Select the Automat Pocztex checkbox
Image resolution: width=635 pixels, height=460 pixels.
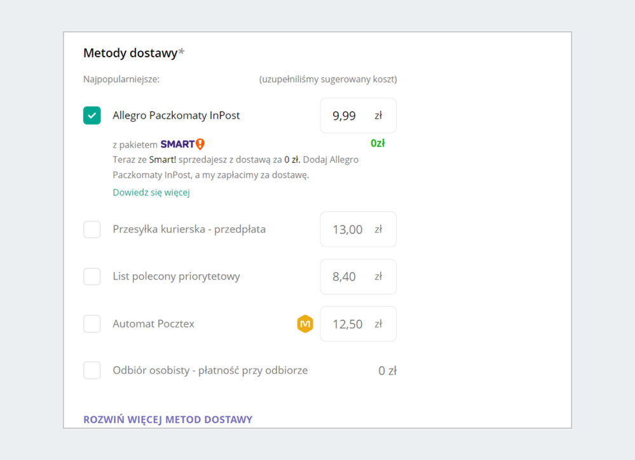(x=92, y=324)
